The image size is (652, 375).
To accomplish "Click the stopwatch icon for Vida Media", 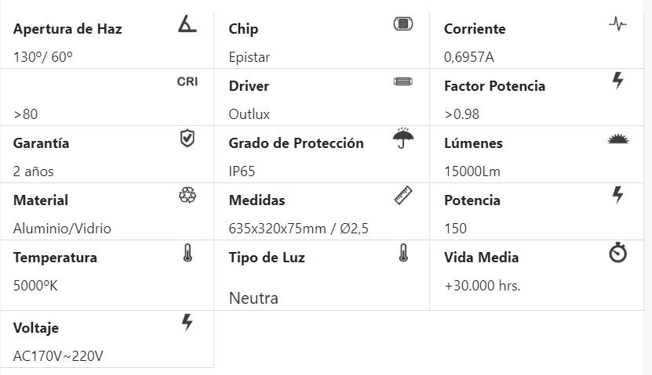I will [618, 253].
